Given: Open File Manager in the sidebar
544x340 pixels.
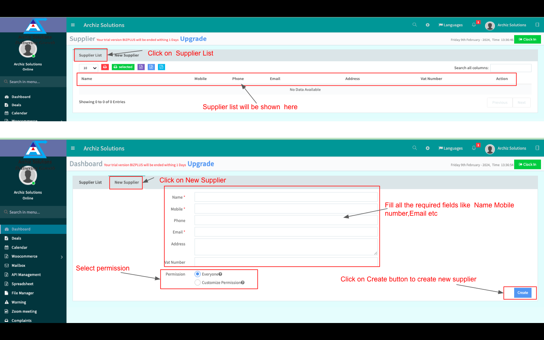Looking at the screenshot, I should [22, 293].
